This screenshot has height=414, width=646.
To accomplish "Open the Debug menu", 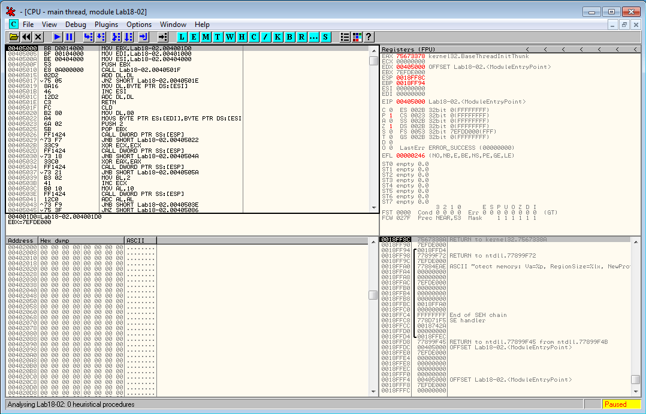I will pos(76,25).
